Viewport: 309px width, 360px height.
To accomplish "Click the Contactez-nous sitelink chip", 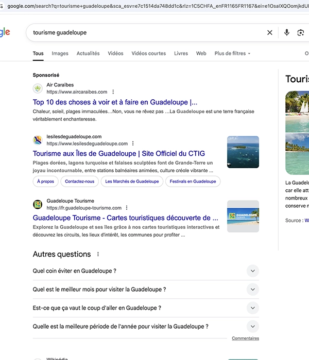I will [x=79, y=182].
